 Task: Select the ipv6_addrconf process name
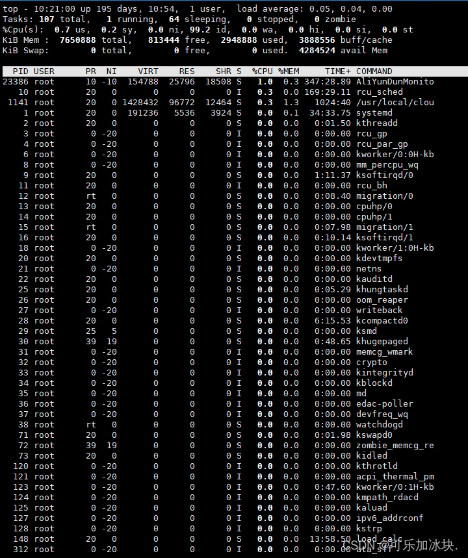click(x=390, y=518)
